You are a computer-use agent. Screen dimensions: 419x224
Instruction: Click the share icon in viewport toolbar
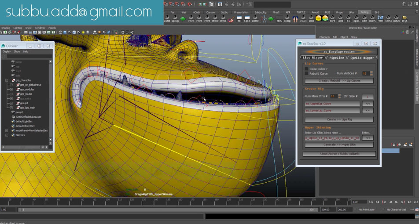click(132, 32)
